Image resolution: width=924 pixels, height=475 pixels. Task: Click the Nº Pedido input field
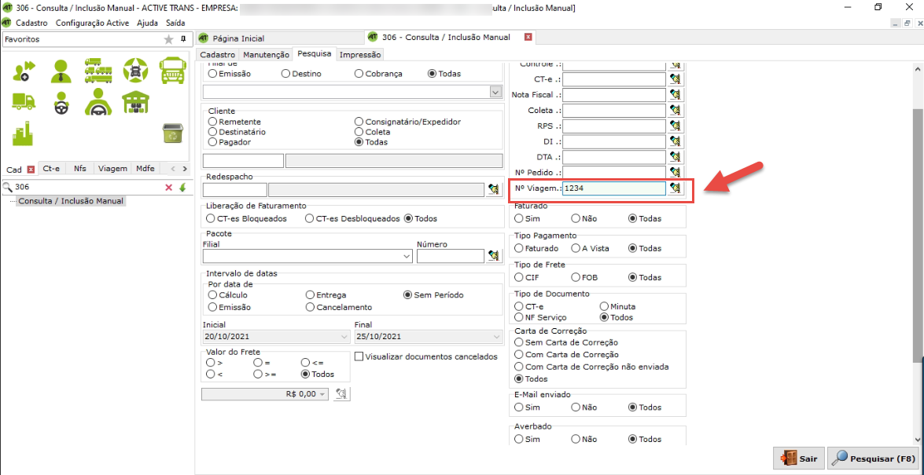click(x=614, y=172)
